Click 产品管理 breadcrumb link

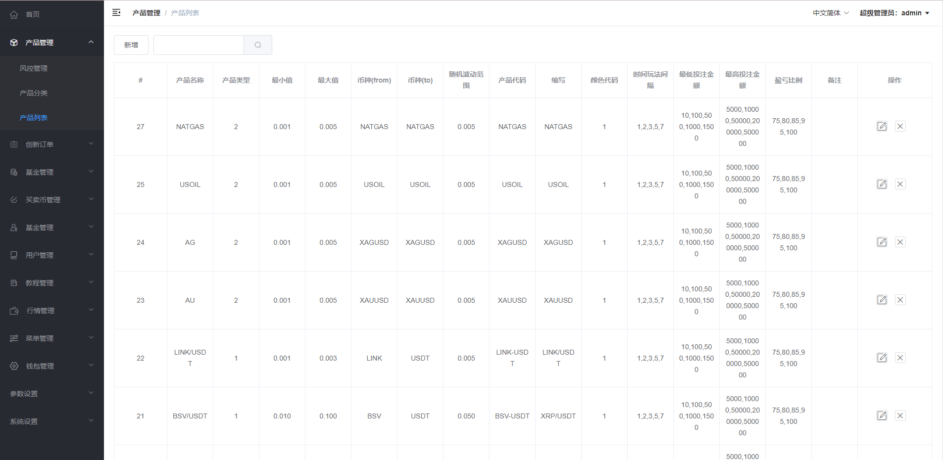point(146,13)
